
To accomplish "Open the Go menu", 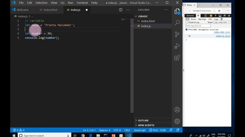I will (62, 3).
